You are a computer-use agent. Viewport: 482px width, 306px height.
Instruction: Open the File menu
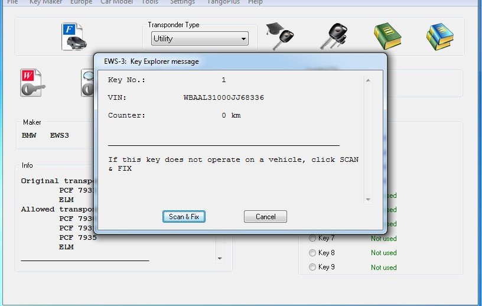pos(12,2)
